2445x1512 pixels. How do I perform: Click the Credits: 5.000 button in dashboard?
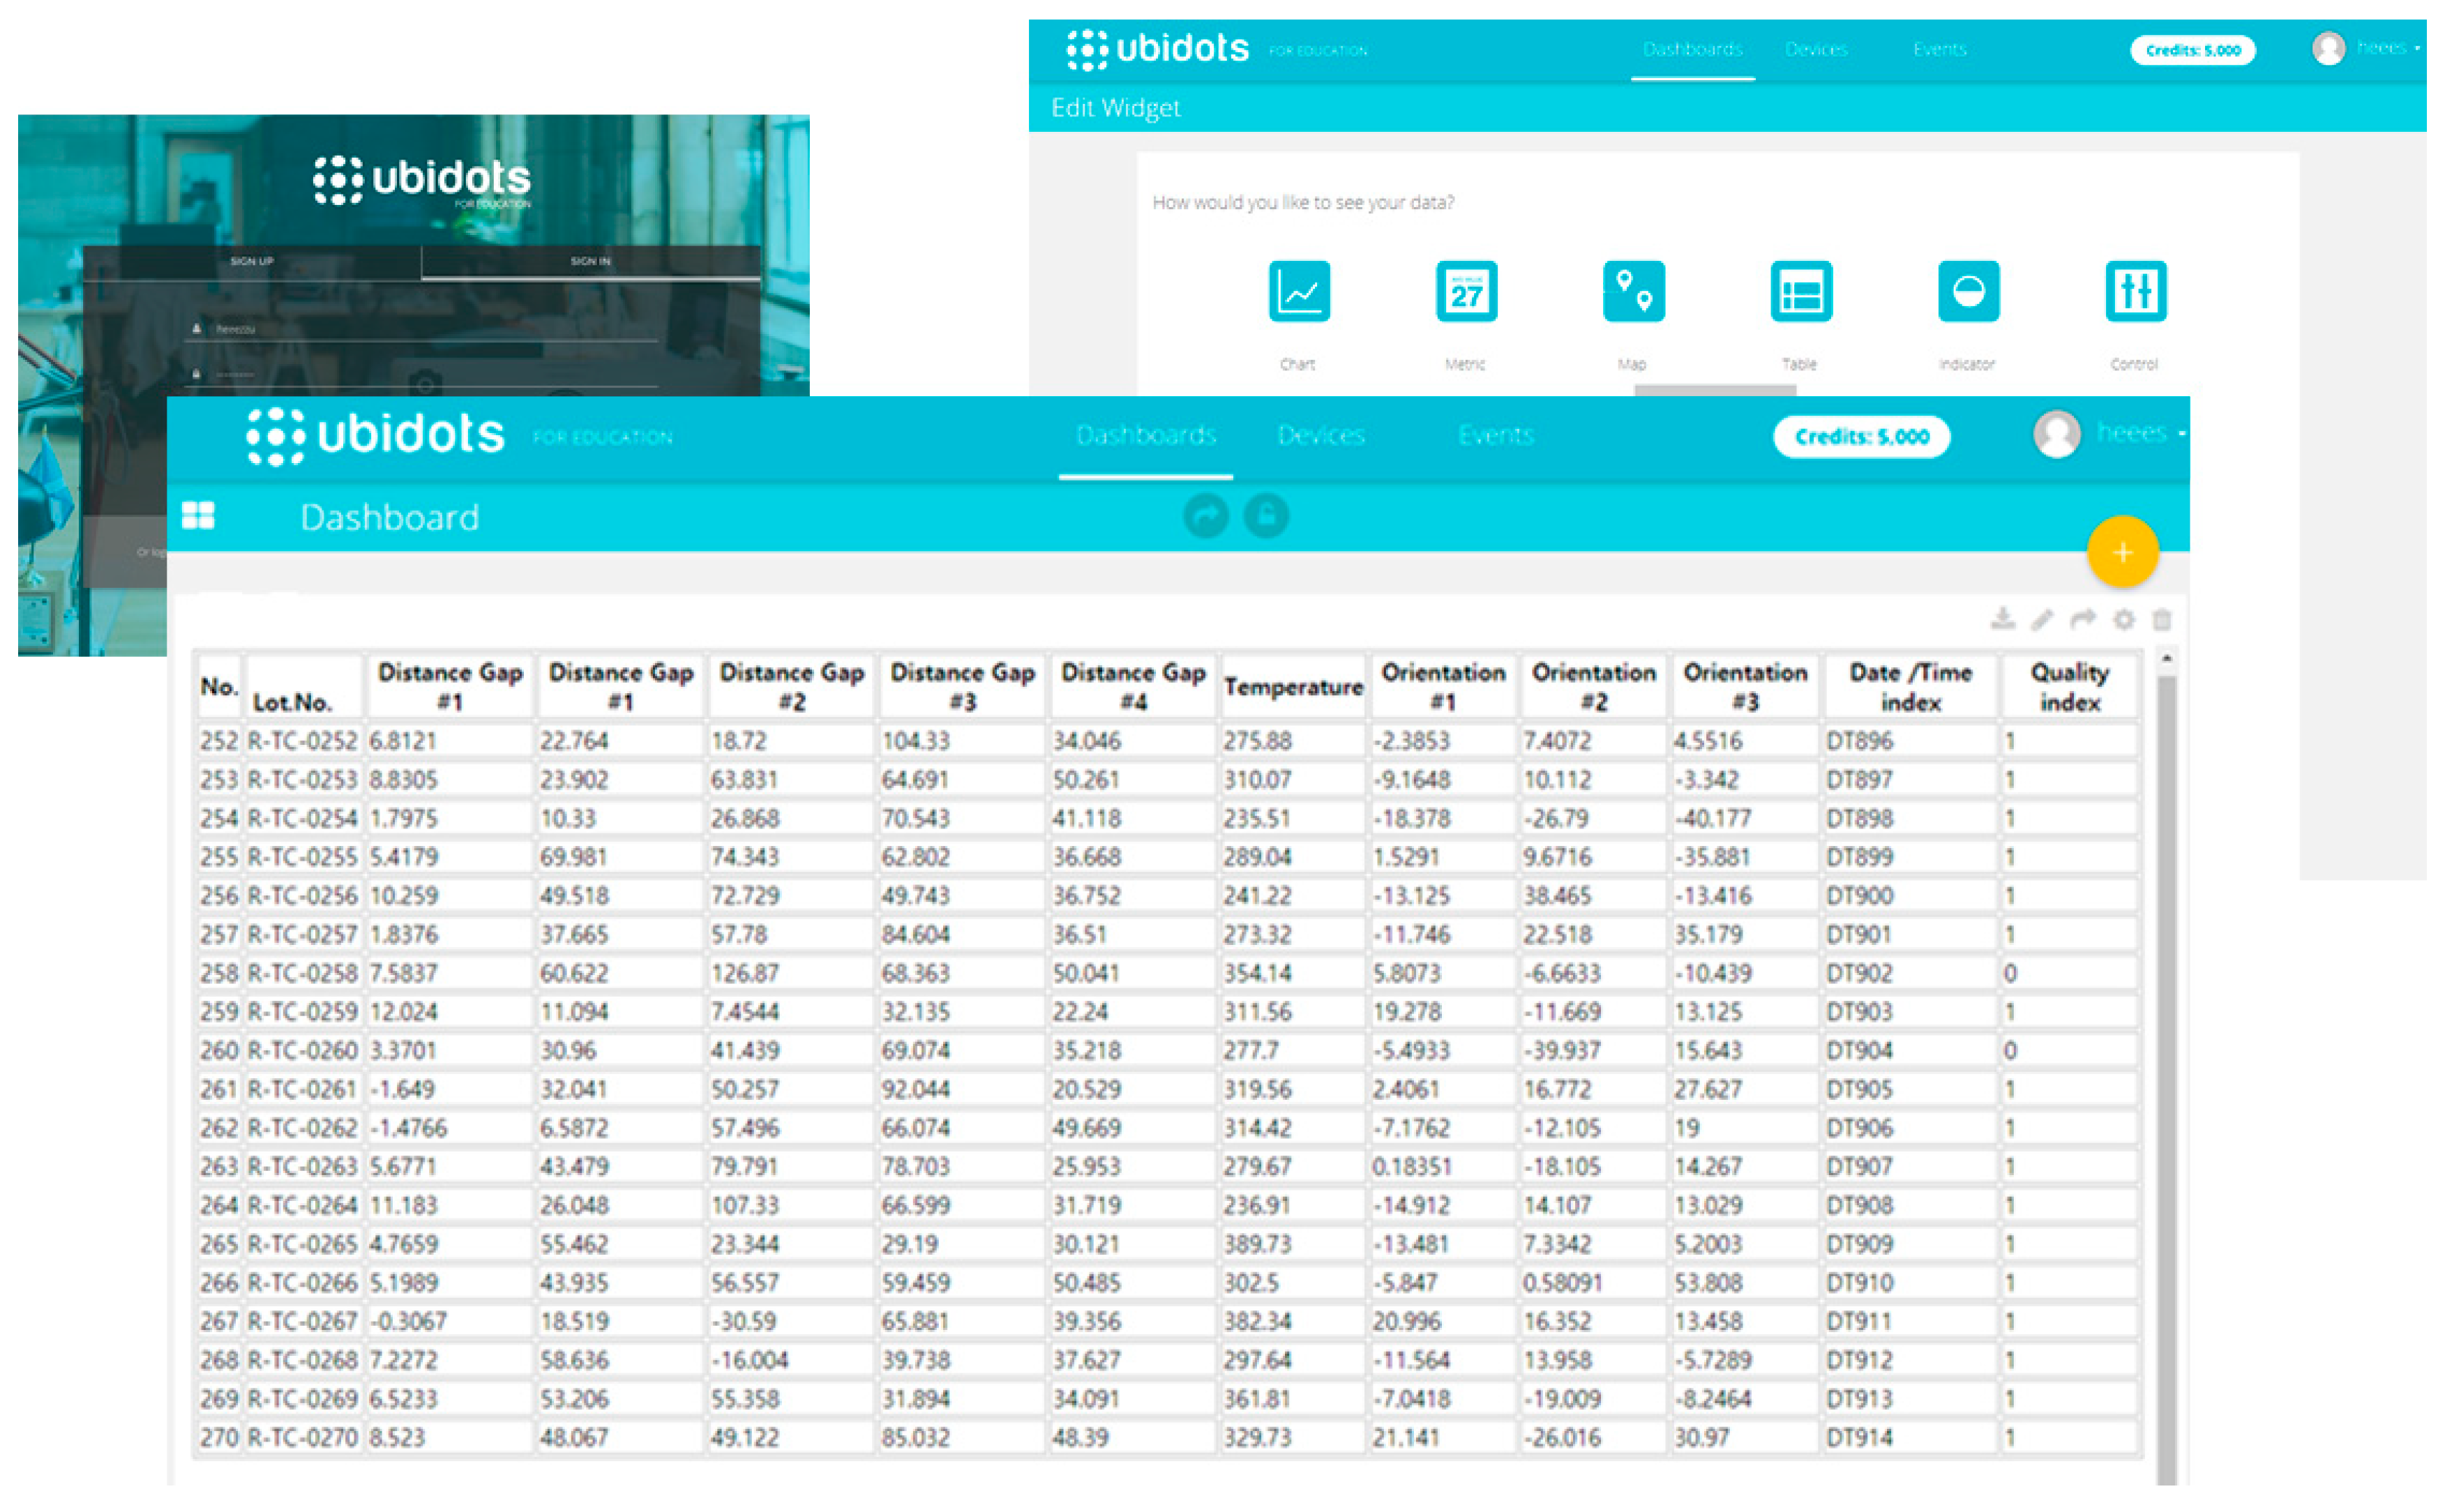click(x=1861, y=436)
